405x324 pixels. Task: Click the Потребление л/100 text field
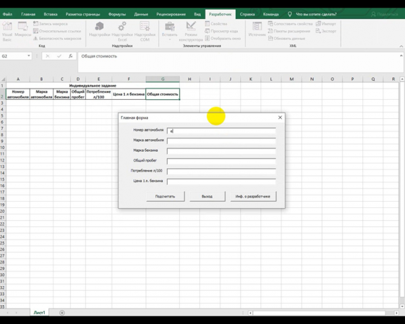221,171
